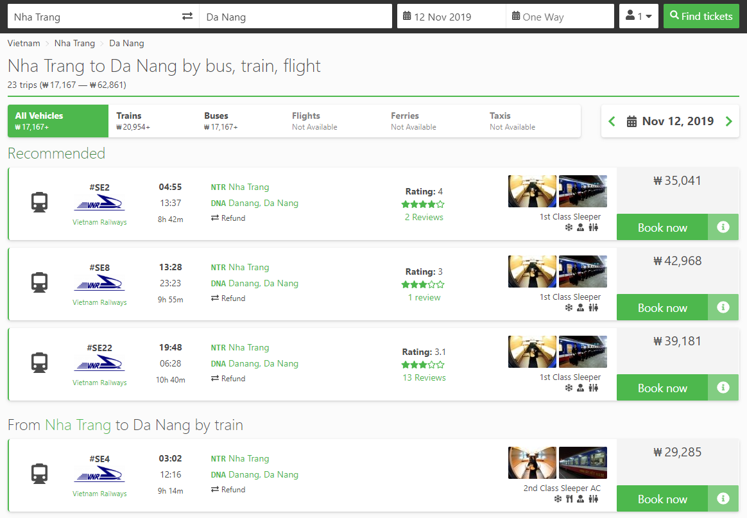Select the Trains tab
Screen dimensions: 747x518
point(153,121)
